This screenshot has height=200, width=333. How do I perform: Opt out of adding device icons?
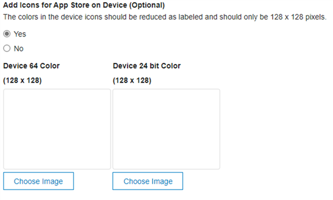(7, 48)
